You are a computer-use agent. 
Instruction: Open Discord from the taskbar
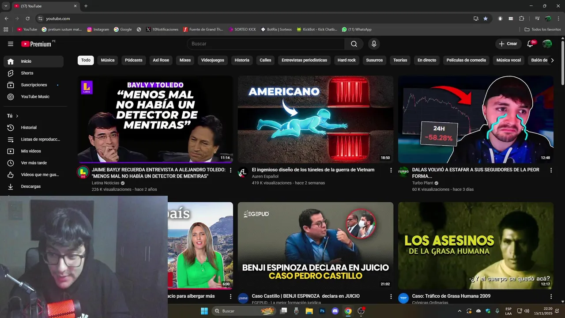pyautogui.click(x=335, y=311)
